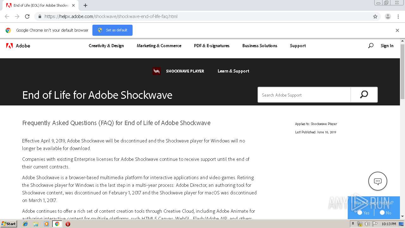405x228 pixels.
Task: Launch Internet Explorer from taskbar
Action: (25, 224)
